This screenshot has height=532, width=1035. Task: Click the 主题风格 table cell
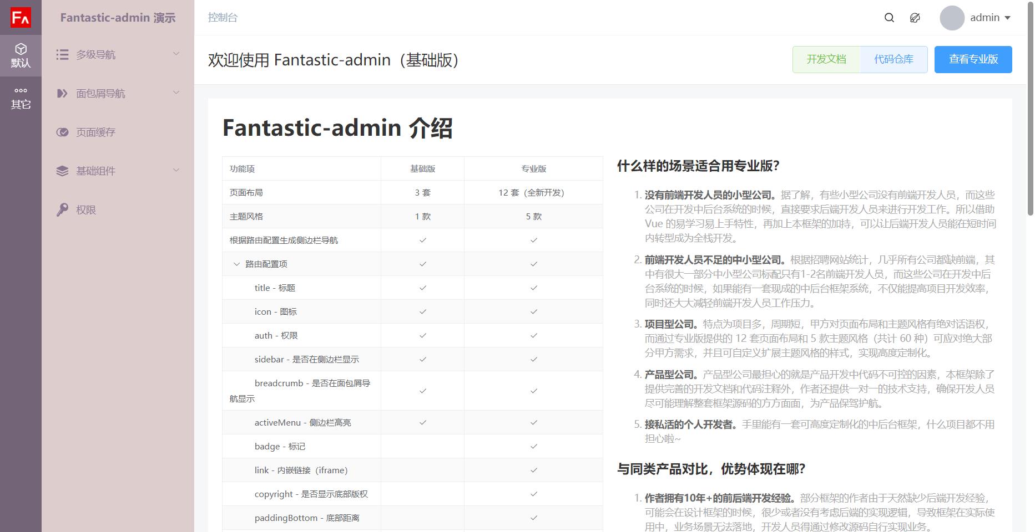pos(301,216)
